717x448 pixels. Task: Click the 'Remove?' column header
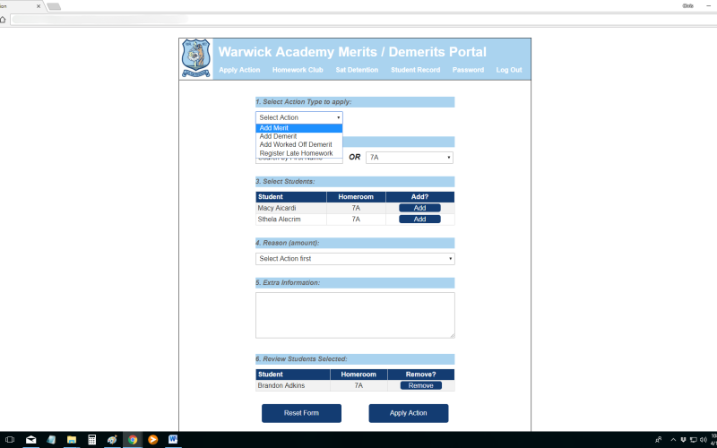[x=420, y=375]
